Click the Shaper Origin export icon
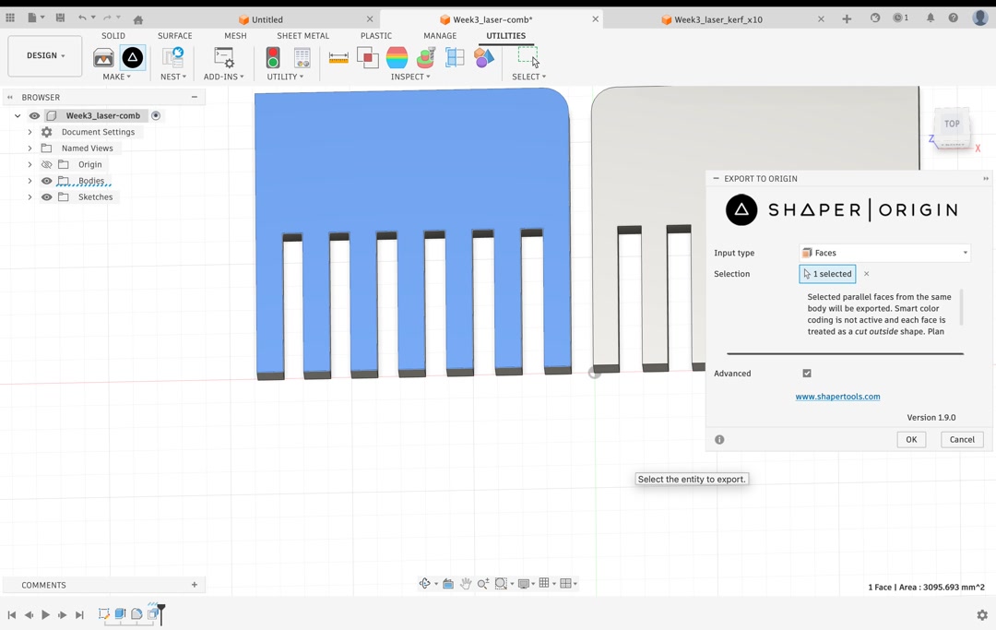The width and height of the screenshot is (996, 630). click(132, 58)
